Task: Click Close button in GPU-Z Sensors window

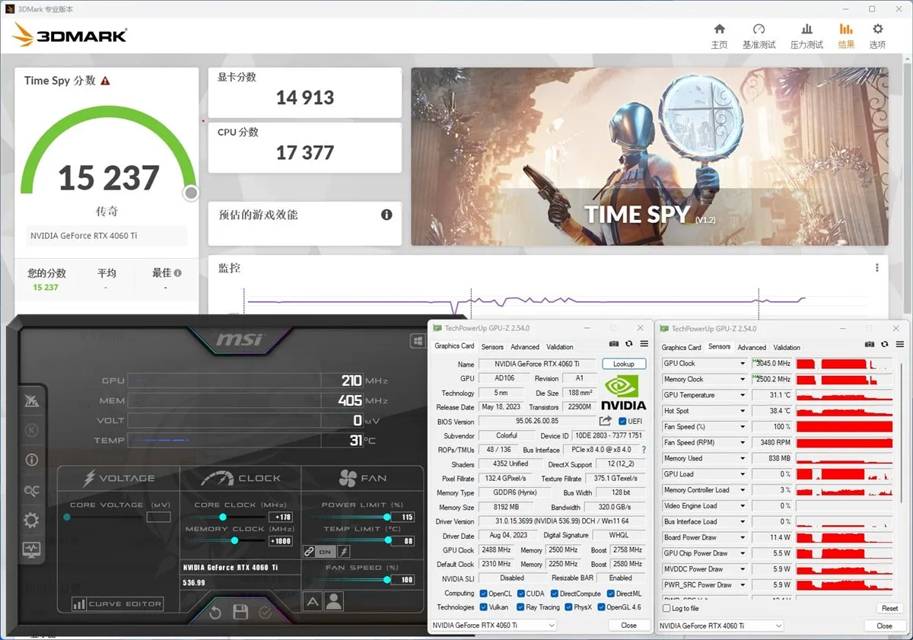Action: [884, 626]
